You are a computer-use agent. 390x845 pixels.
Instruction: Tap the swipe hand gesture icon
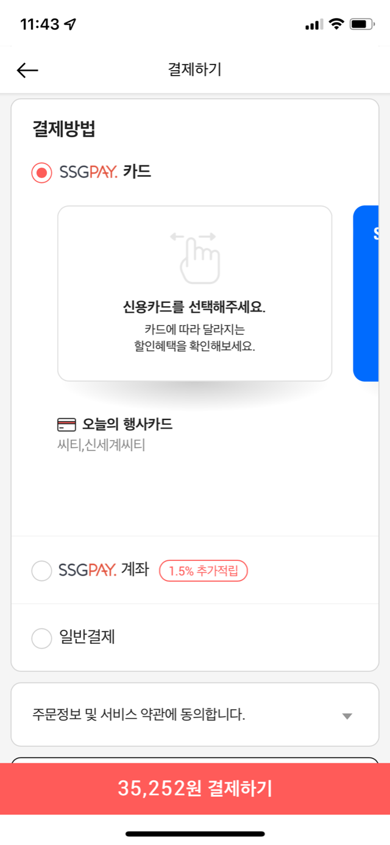coord(195,257)
